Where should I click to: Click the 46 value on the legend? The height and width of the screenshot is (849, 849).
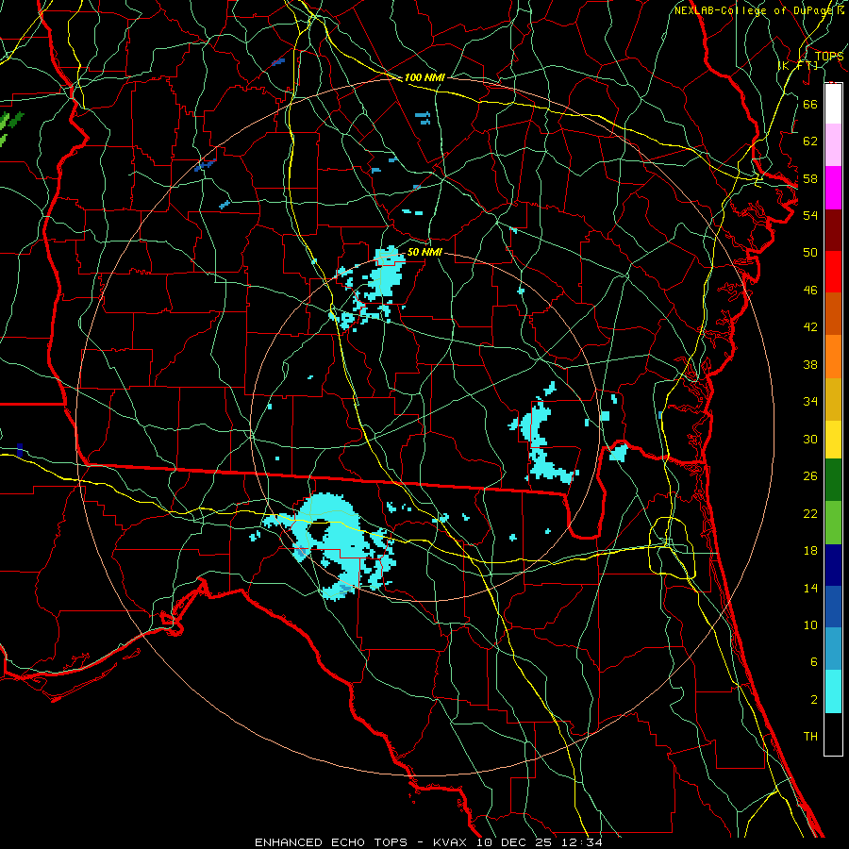click(810, 291)
